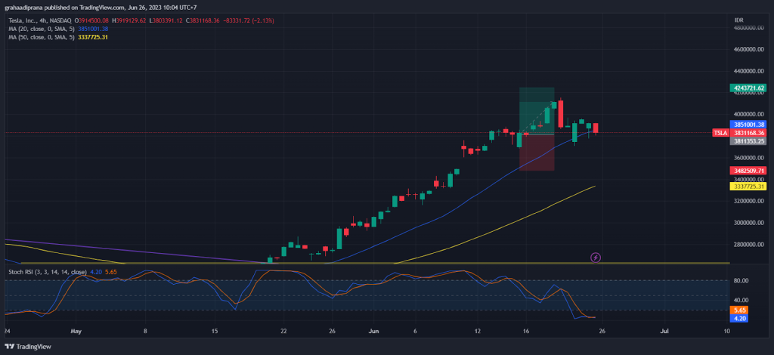
Task: Click the 3200000.00 price axis label
Action: [751, 201]
